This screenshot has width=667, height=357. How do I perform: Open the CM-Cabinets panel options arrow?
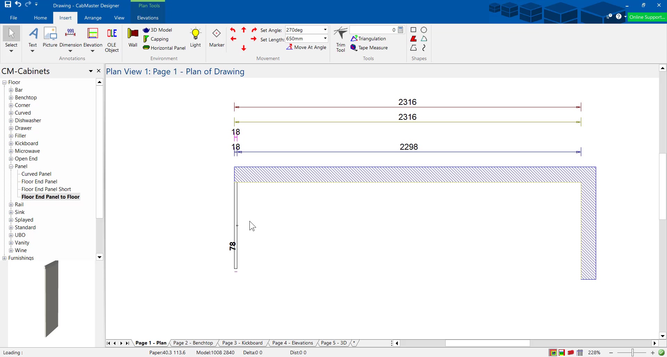[91, 71]
